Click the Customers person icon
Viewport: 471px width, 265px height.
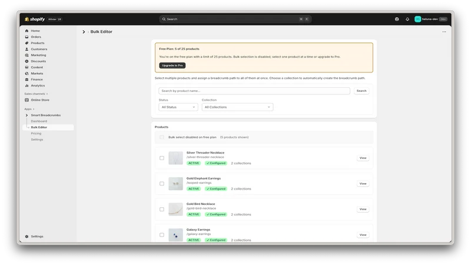[x=26, y=49]
